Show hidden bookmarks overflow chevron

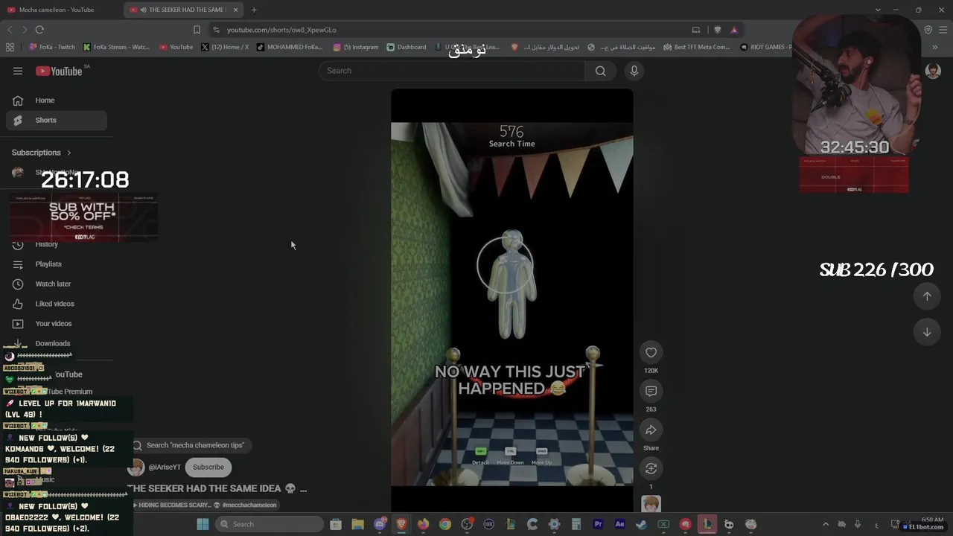tap(935, 47)
